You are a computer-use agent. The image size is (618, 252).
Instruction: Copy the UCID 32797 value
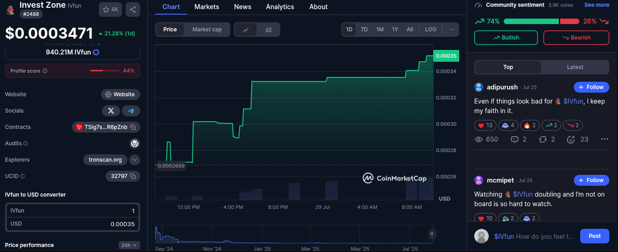133,176
